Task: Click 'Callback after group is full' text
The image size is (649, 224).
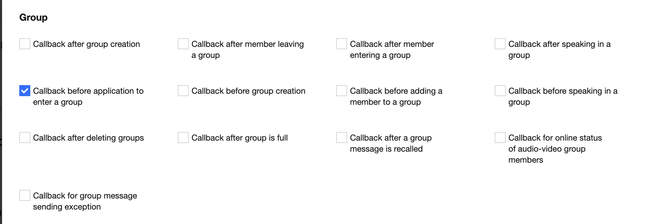Action: (239, 138)
